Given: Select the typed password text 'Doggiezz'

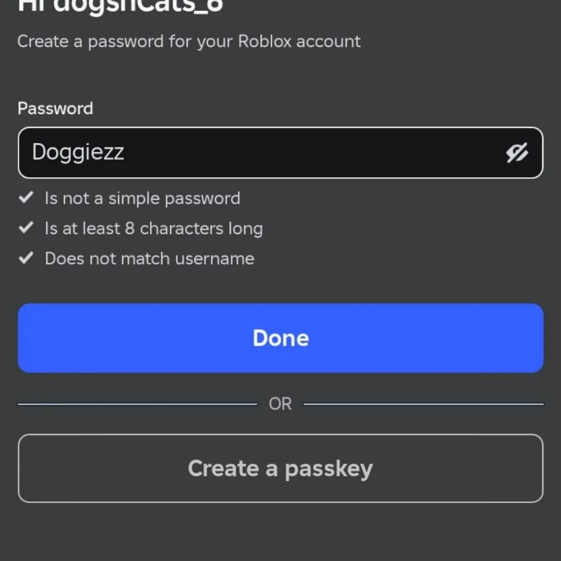Looking at the screenshot, I should 78,152.
